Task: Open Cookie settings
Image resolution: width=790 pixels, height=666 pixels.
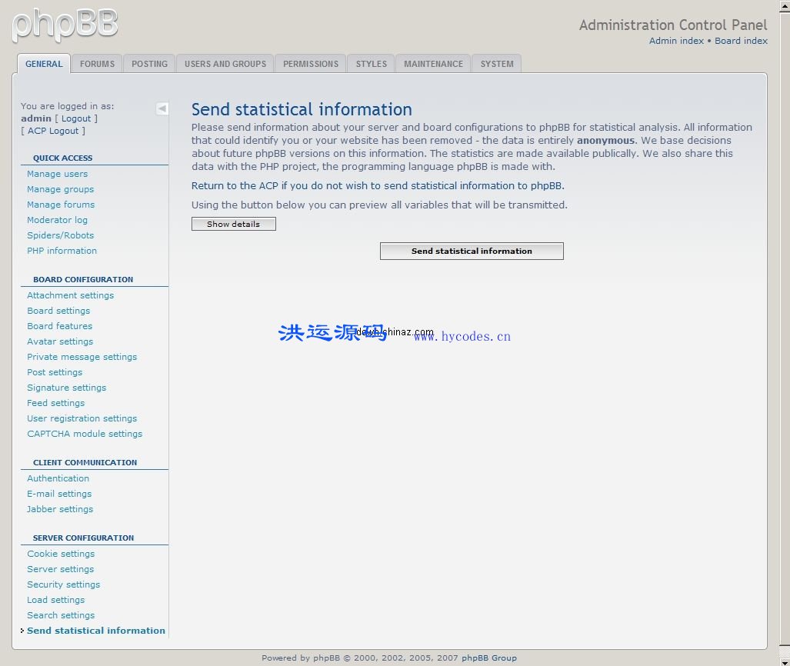Action: (61, 554)
